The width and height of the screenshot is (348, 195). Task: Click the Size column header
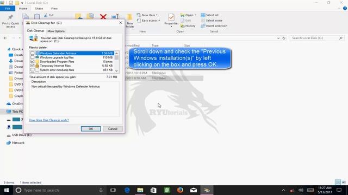pyautogui.click(x=187, y=45)
